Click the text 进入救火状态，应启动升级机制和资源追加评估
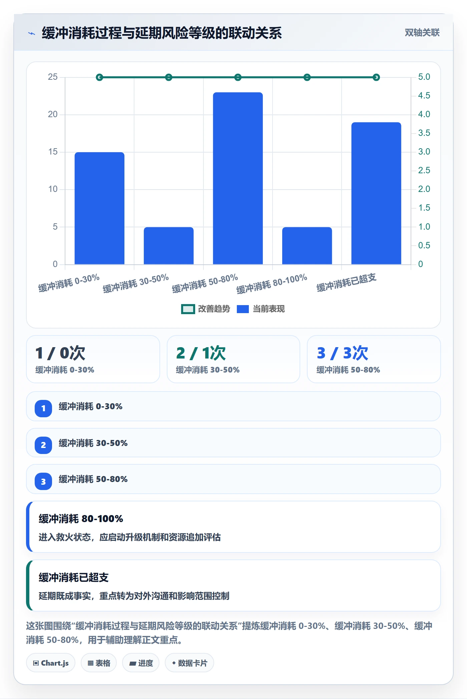The image size is (467, 699). (130, 537)
